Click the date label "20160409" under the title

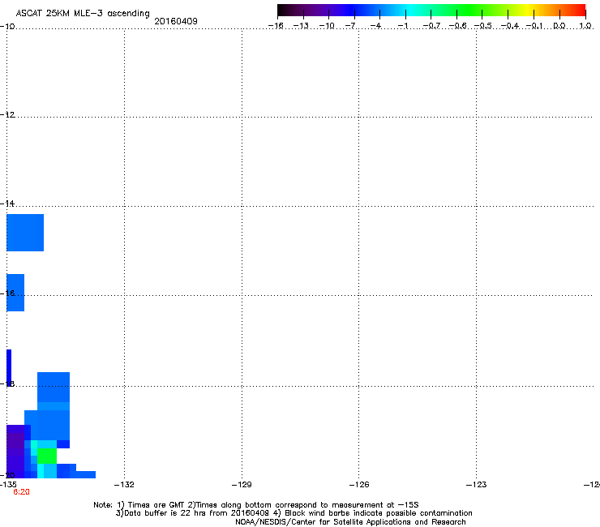(x=176, y=21)
